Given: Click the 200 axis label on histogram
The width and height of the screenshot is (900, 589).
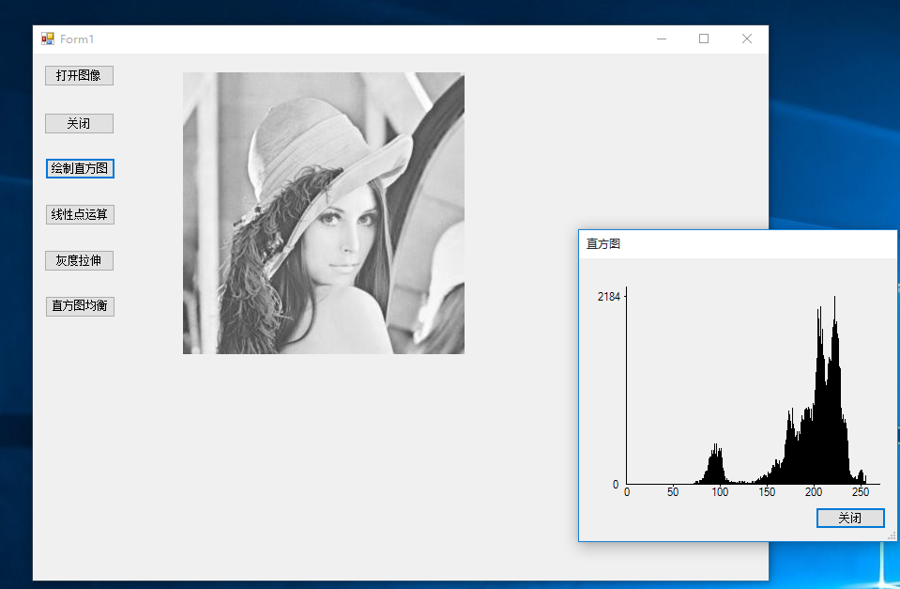Looking at the screenshot, I should pyautogui.click(x=814, y=492).
